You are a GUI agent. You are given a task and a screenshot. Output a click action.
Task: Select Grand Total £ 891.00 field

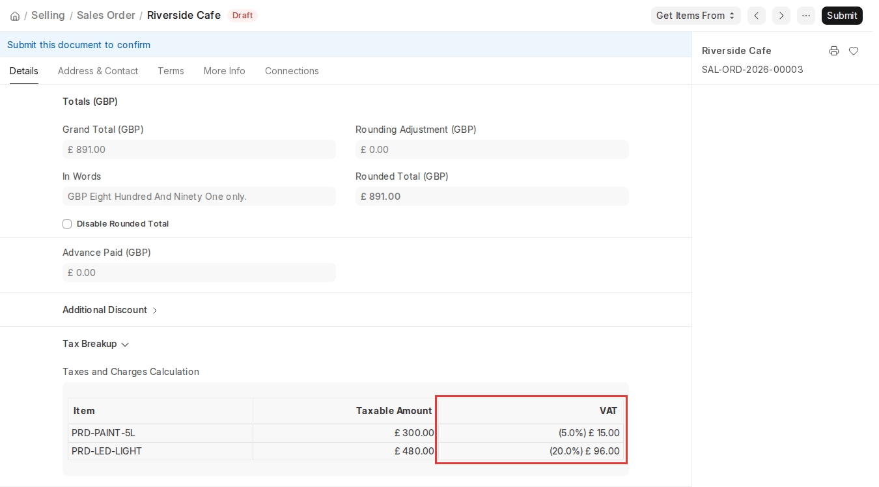click(199, 150)
